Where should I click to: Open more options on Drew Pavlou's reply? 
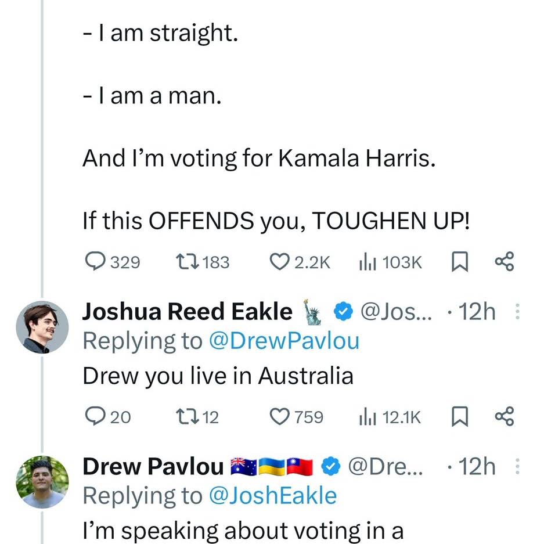(x=518, y=466)
